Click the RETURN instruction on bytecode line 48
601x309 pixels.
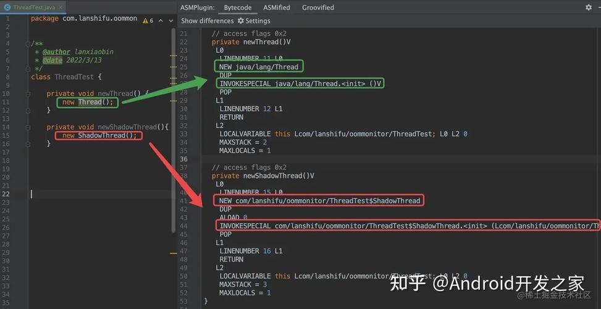click(231, 260)
